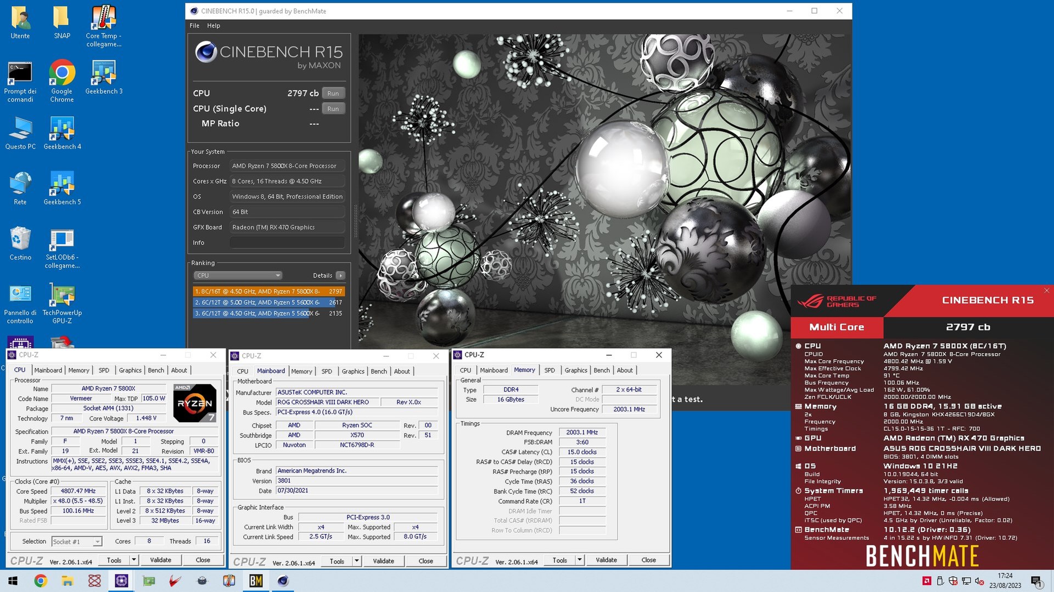Select the Rete network desktop icon
This screenshot has width=1054, height=592.
point(20,189)
